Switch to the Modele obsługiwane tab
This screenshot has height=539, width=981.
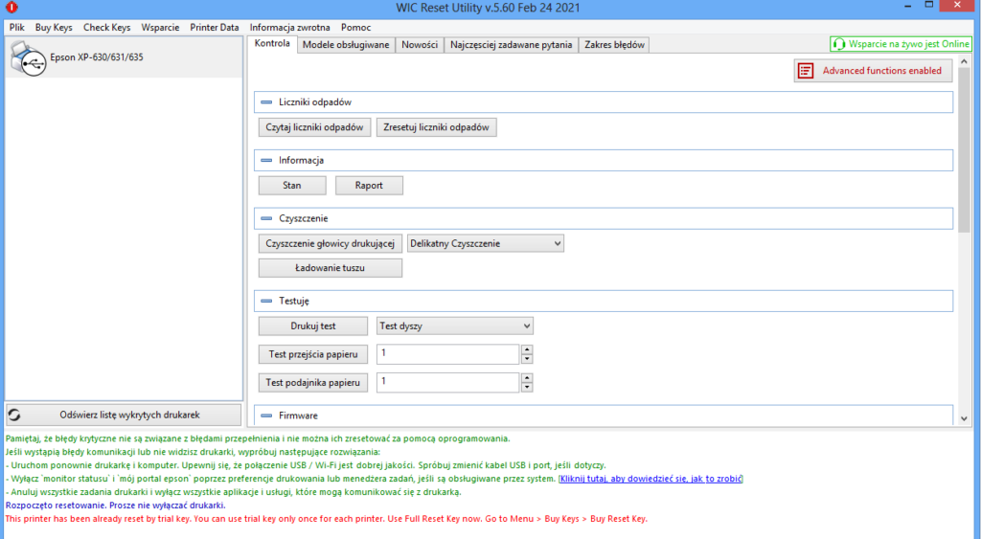(x=346, y=44)
